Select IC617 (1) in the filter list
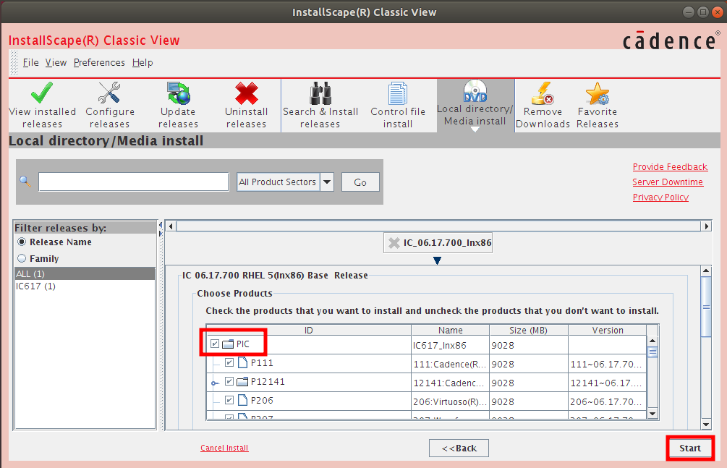The width and height of the screenshot is (727, 468). (x=85, y=286)
